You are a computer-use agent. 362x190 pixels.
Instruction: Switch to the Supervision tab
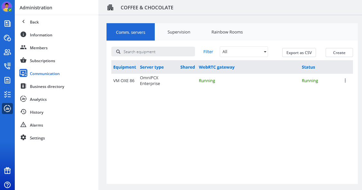coord(179,32)
